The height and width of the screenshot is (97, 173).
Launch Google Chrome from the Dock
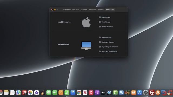pyautogui.click(x=79, y=93)
